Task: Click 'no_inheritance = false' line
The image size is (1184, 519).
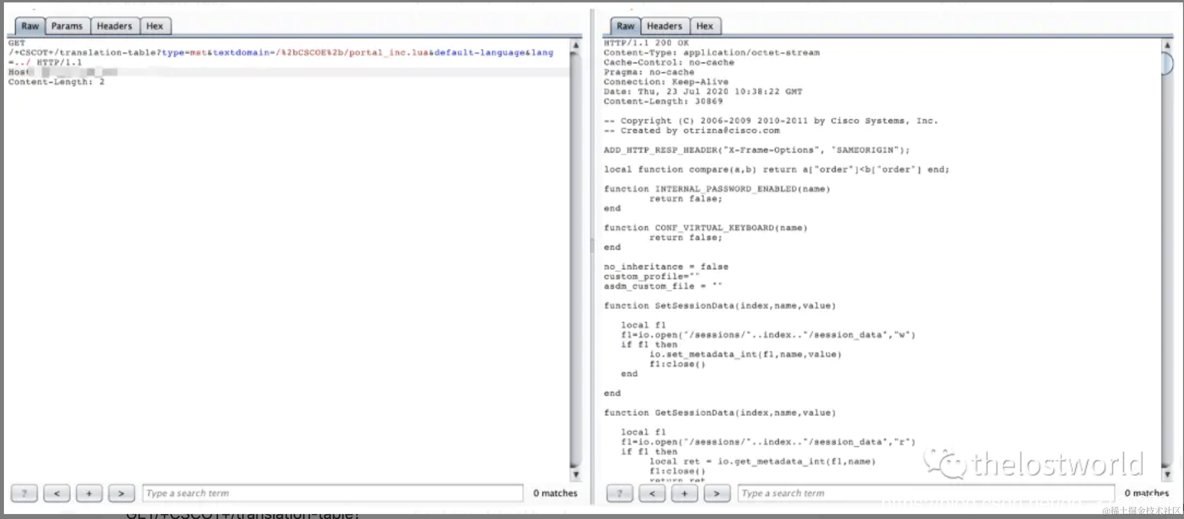Action: pos(666,267)
